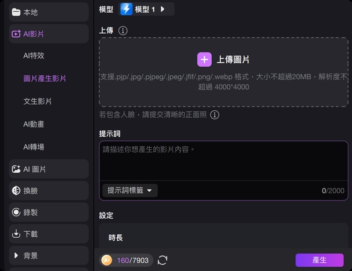Viewport: 352px width, 271px height.
Task: Click the 上傳圖片 label
Action: coord(233,60)
